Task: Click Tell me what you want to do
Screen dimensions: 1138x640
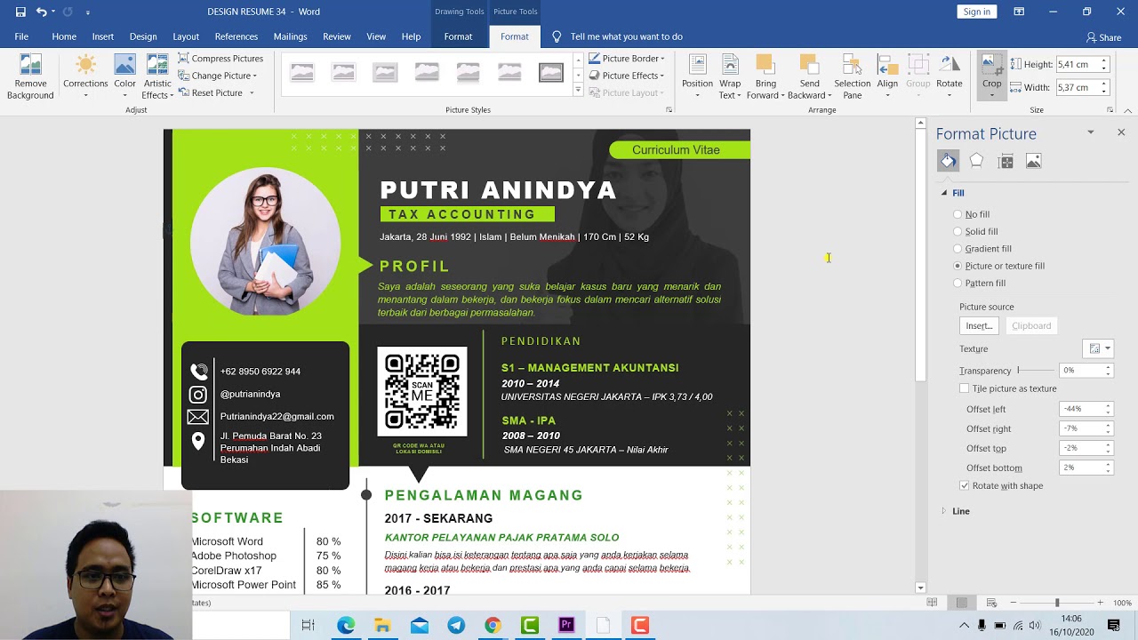Action: click(617, 36)
